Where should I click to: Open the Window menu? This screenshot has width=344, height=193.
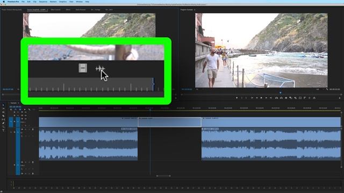(79, 2)
